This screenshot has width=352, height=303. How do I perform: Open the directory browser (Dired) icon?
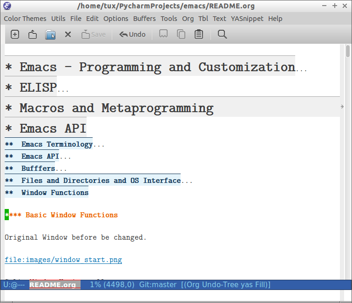pos(50,34)
